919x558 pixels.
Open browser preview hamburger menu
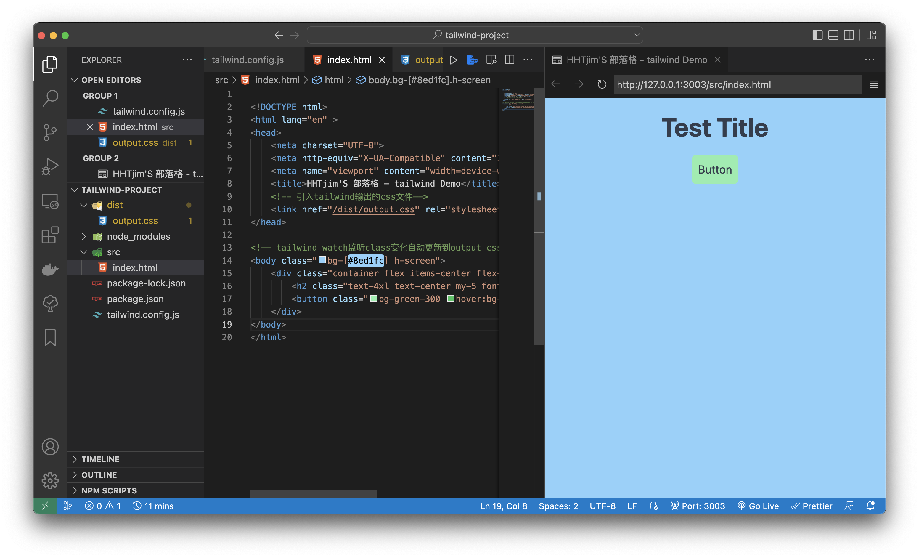pyautogui.click(x=873, y=85)
